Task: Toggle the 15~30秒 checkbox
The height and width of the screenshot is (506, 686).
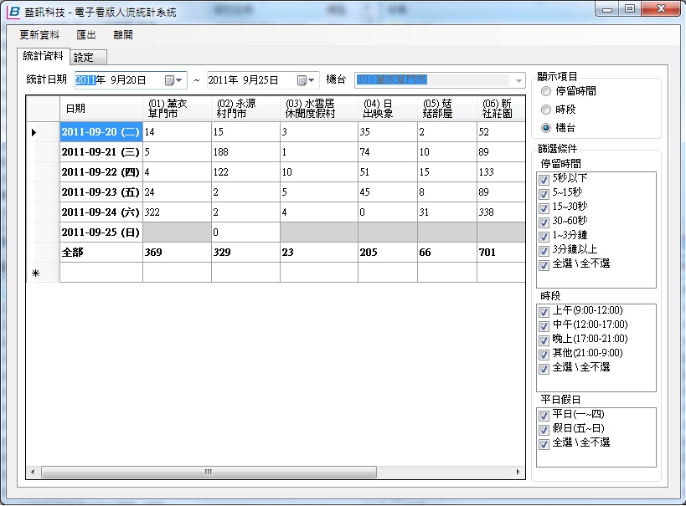Action: tap(544, 208)
